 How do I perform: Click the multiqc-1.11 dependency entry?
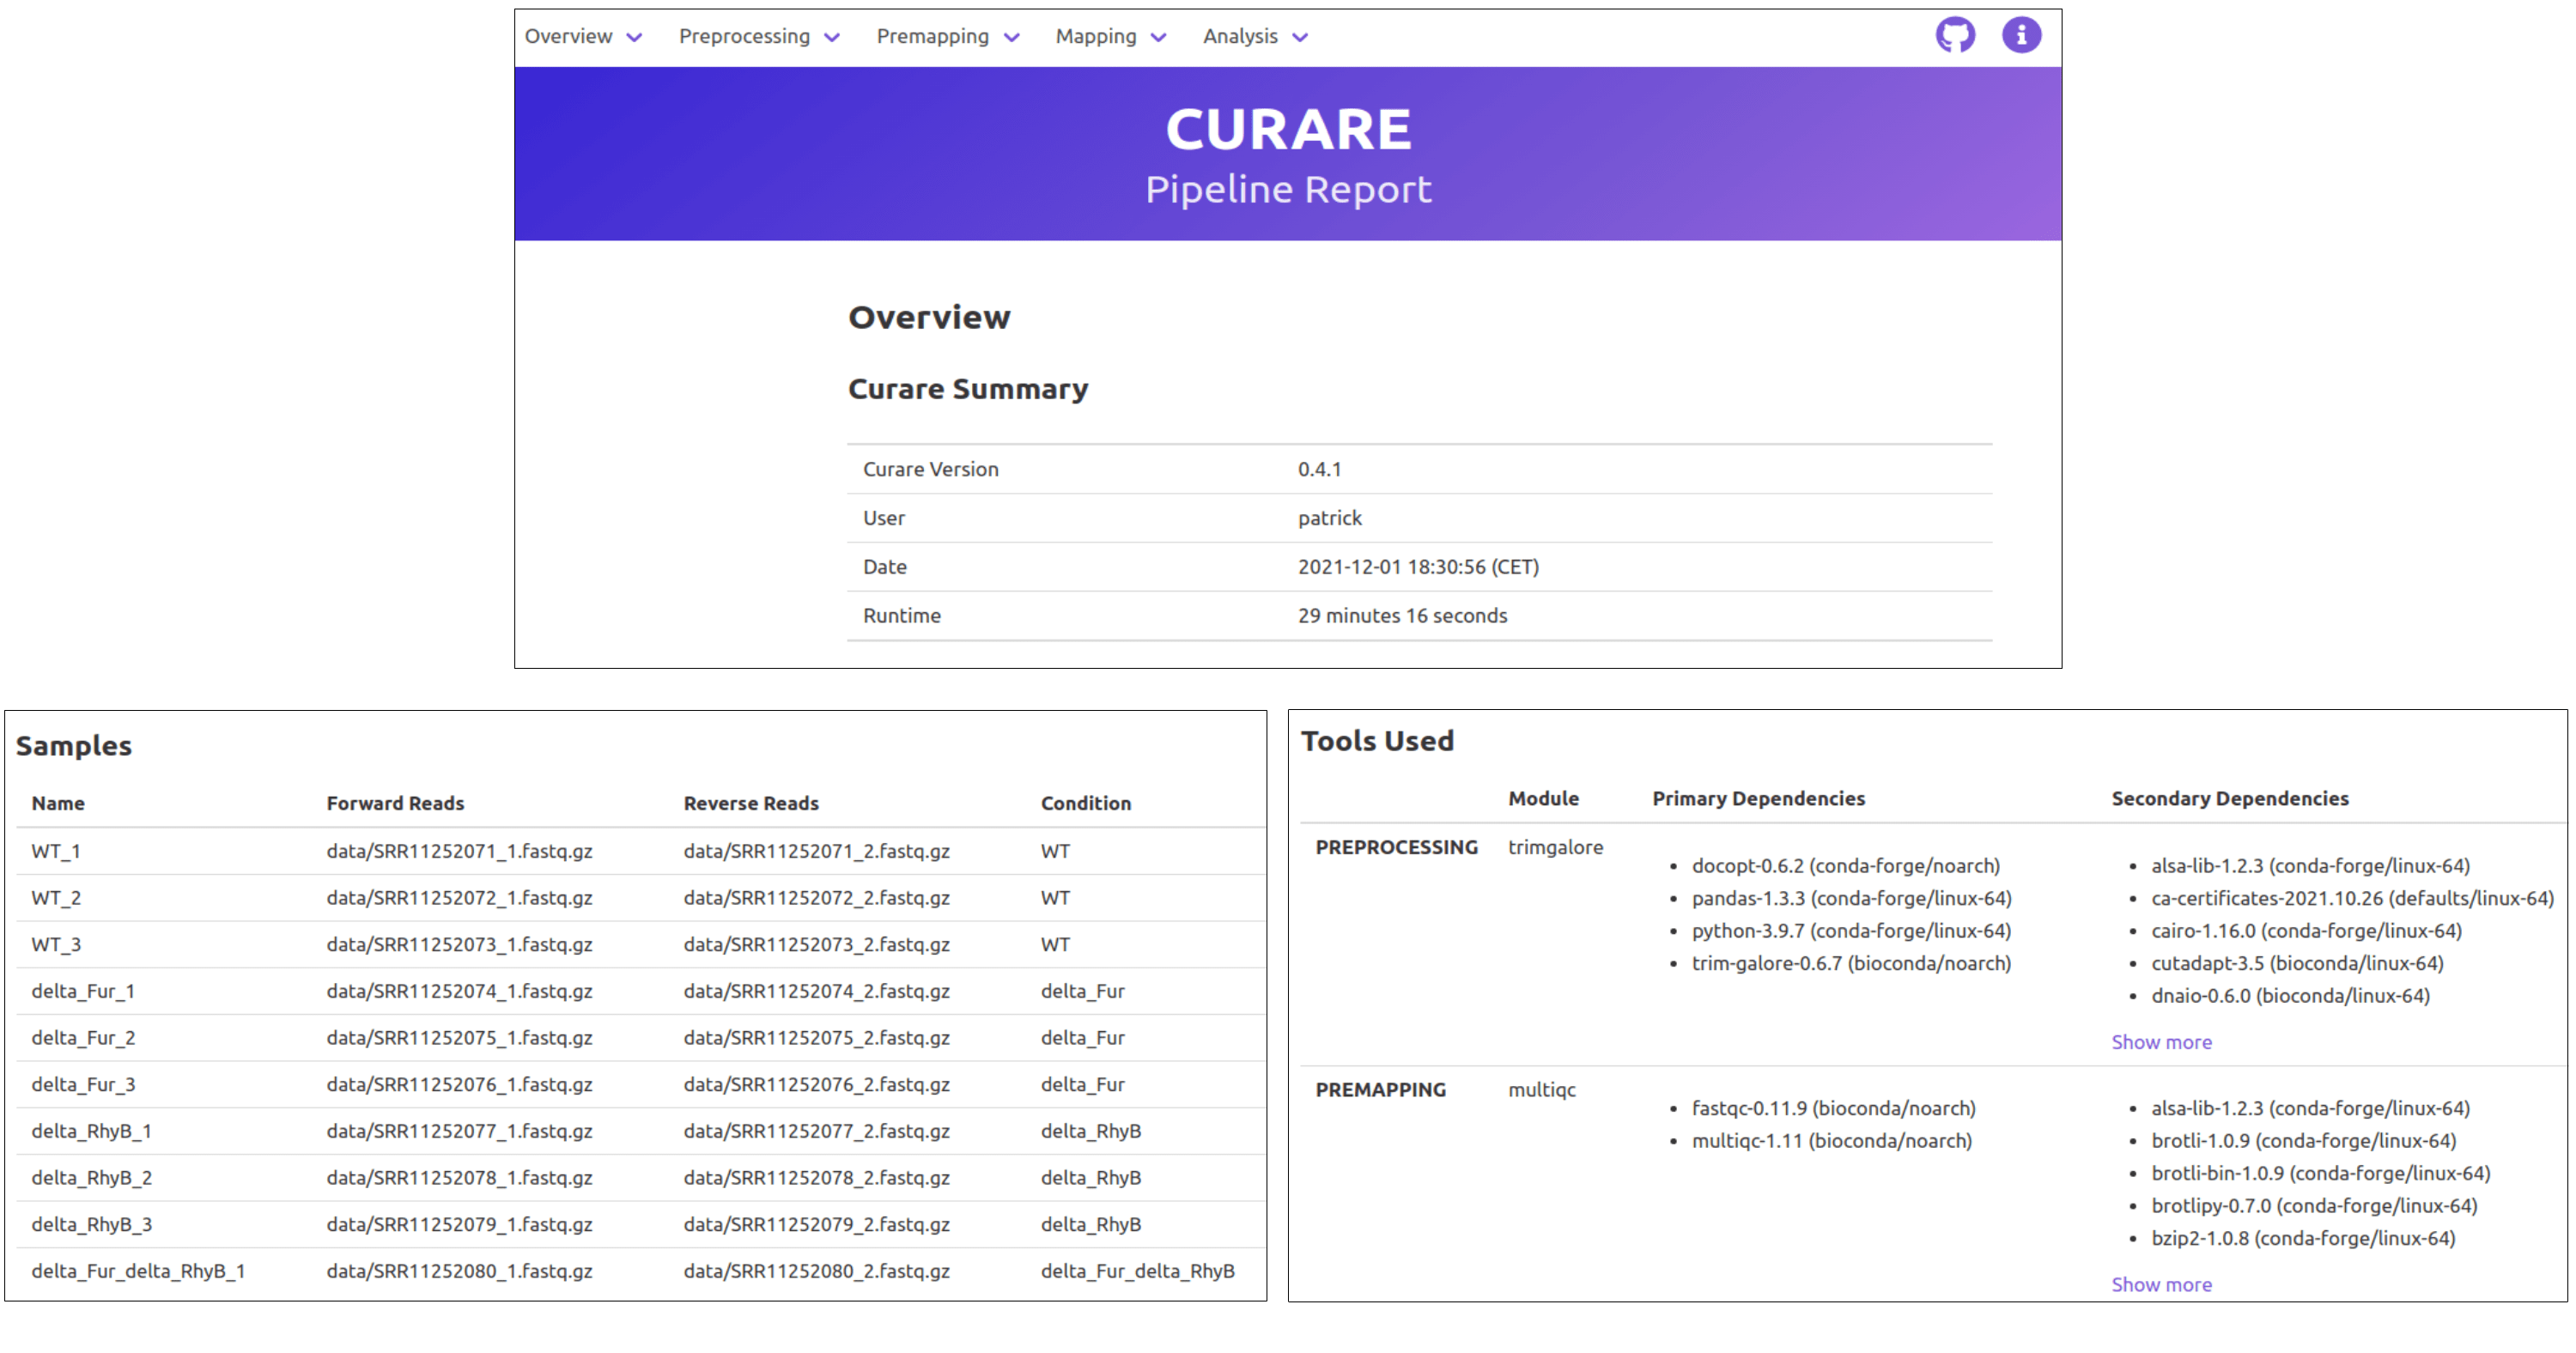pos(1831,1141)
